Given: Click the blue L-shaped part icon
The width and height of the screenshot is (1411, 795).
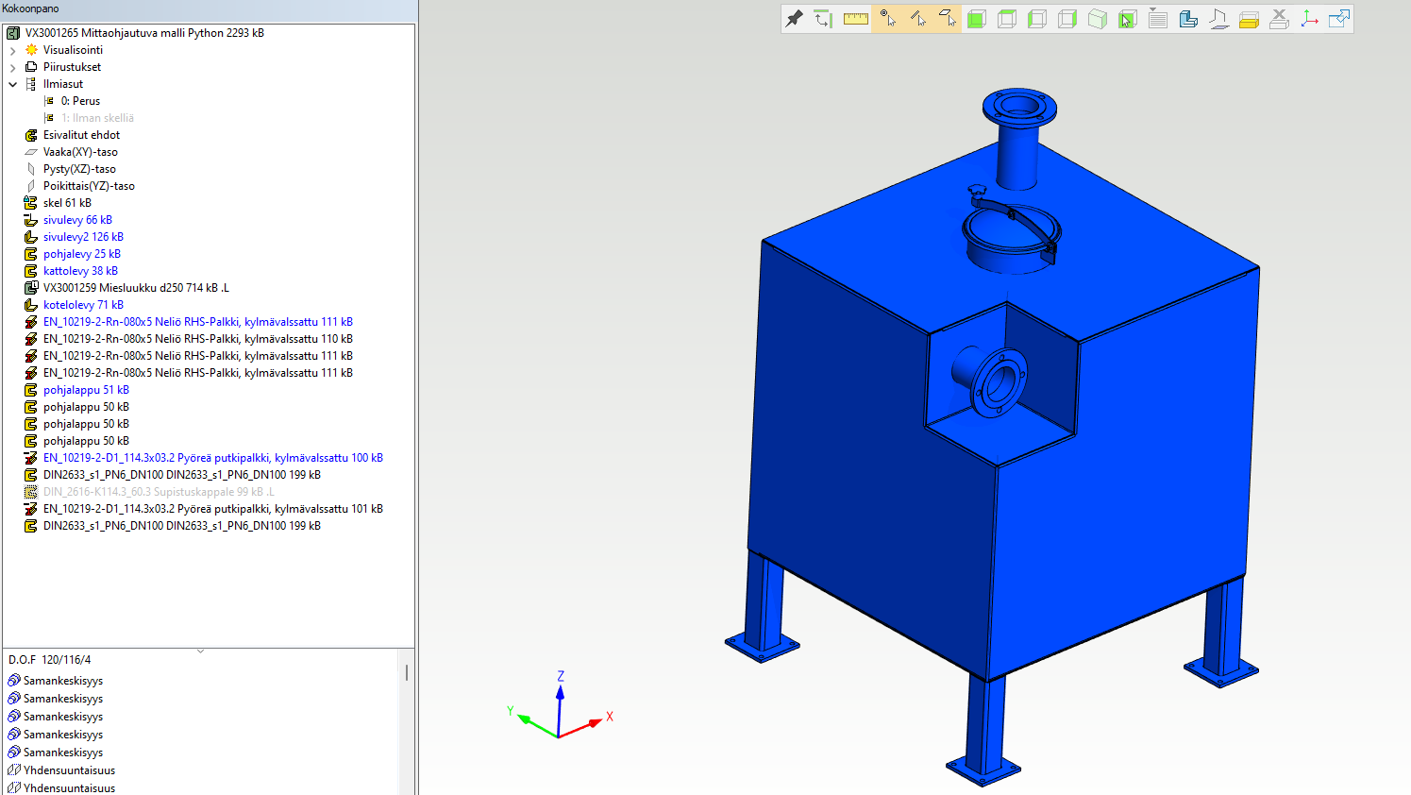Looking at the screenshot, I should pos(1188,19).
